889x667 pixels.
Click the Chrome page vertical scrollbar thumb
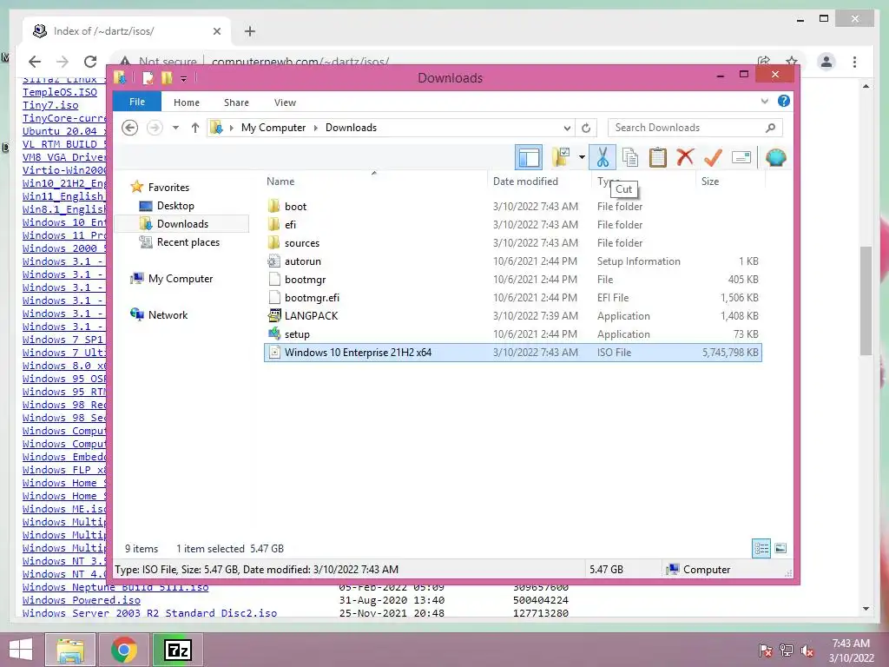coord(866,300)
